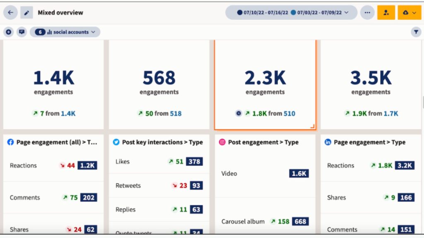Viewport: 424px width, 238px height.
Task: Click the Instagram Video 1.6K badge
Action: pos(299,174)
